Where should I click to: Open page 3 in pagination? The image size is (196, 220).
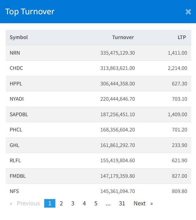click(73, 203)
